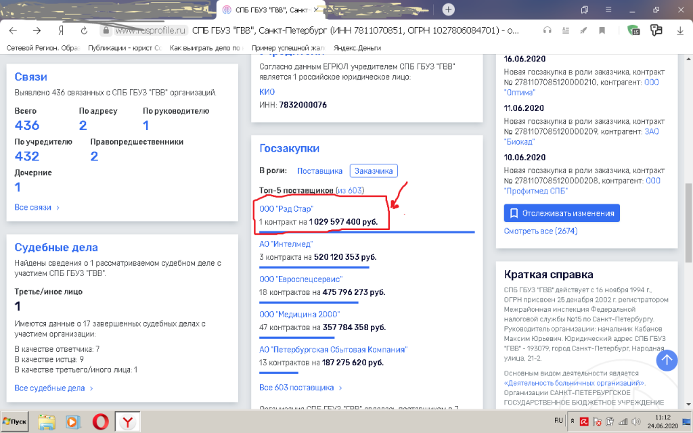693x433 pixels.
Task: Open the downloads arrow icon
Action: [x=680, y=30]
